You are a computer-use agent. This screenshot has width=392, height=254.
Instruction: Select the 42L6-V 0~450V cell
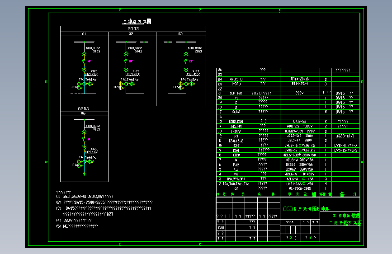(300, 174)
